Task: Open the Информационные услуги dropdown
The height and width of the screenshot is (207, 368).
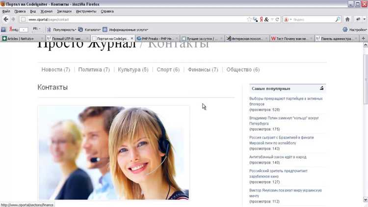Action: pyautogui.click(x=126, y=30)
